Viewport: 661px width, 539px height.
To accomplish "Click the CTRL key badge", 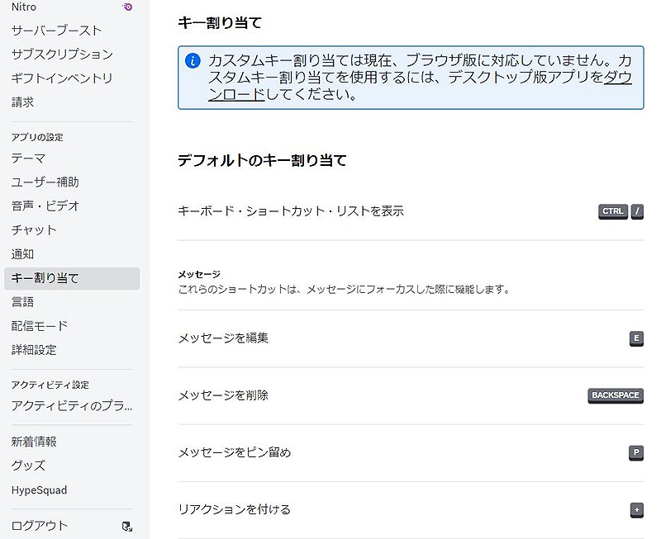I will [x=613, y=211].
